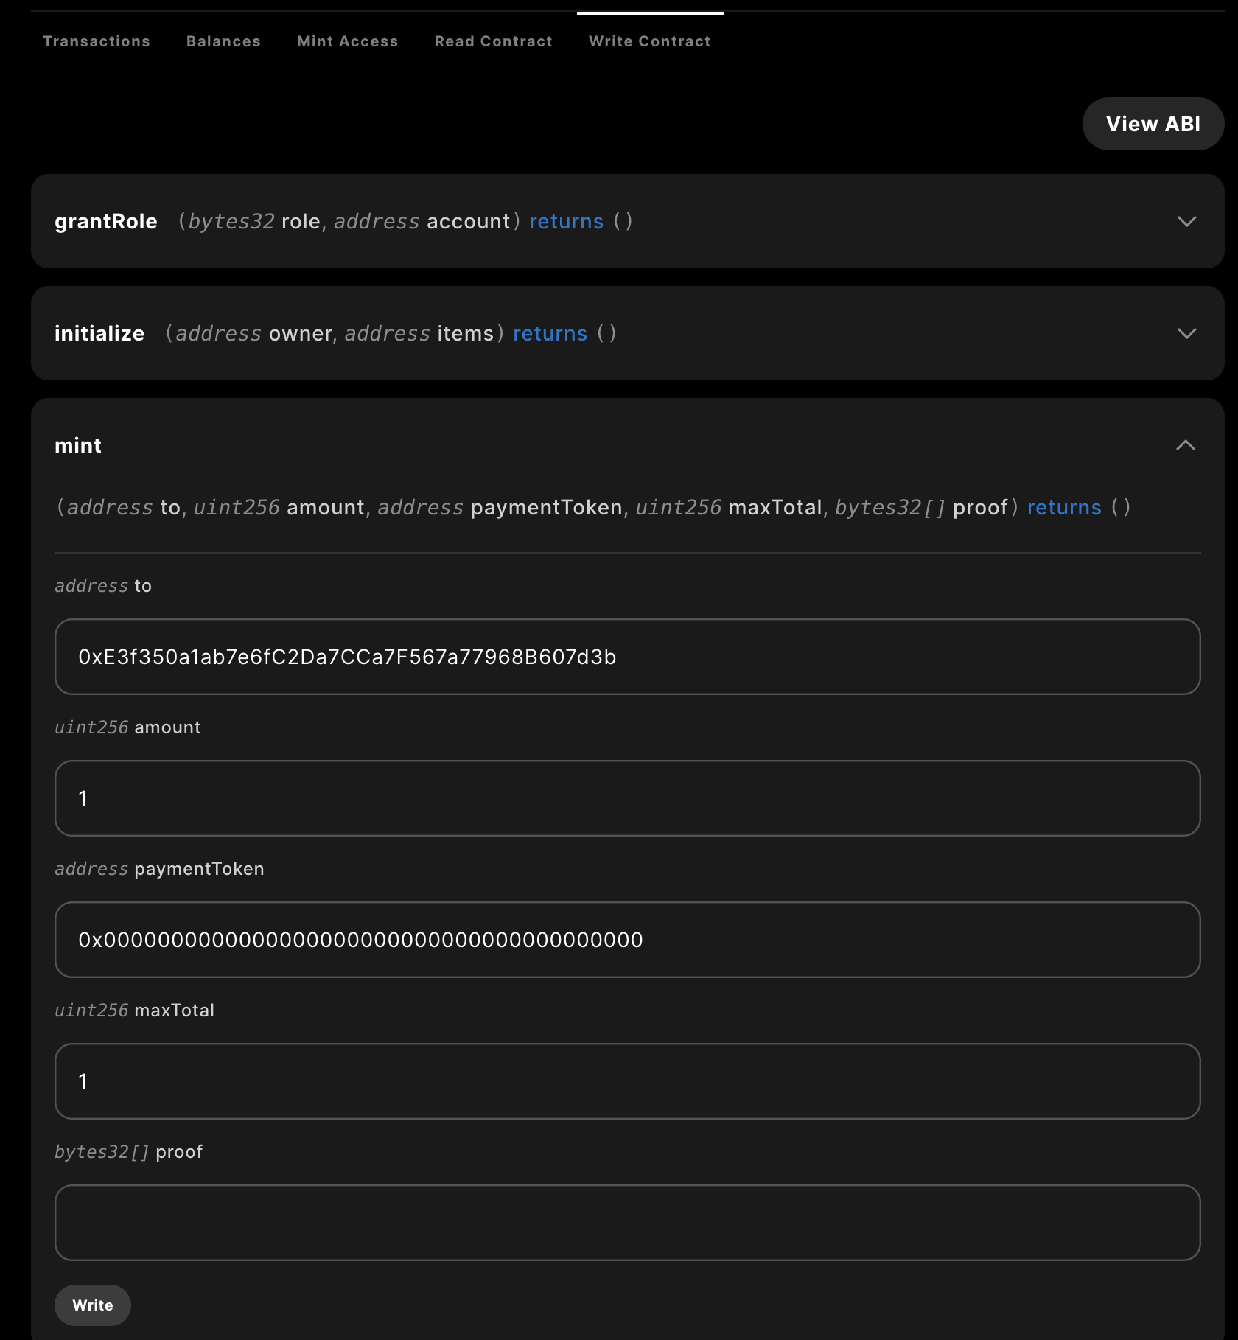Click the grantRole function name
Image resolution: width=1238 pixels, height=1340 pixels.
pyautogui.click(x=106, y=221)
